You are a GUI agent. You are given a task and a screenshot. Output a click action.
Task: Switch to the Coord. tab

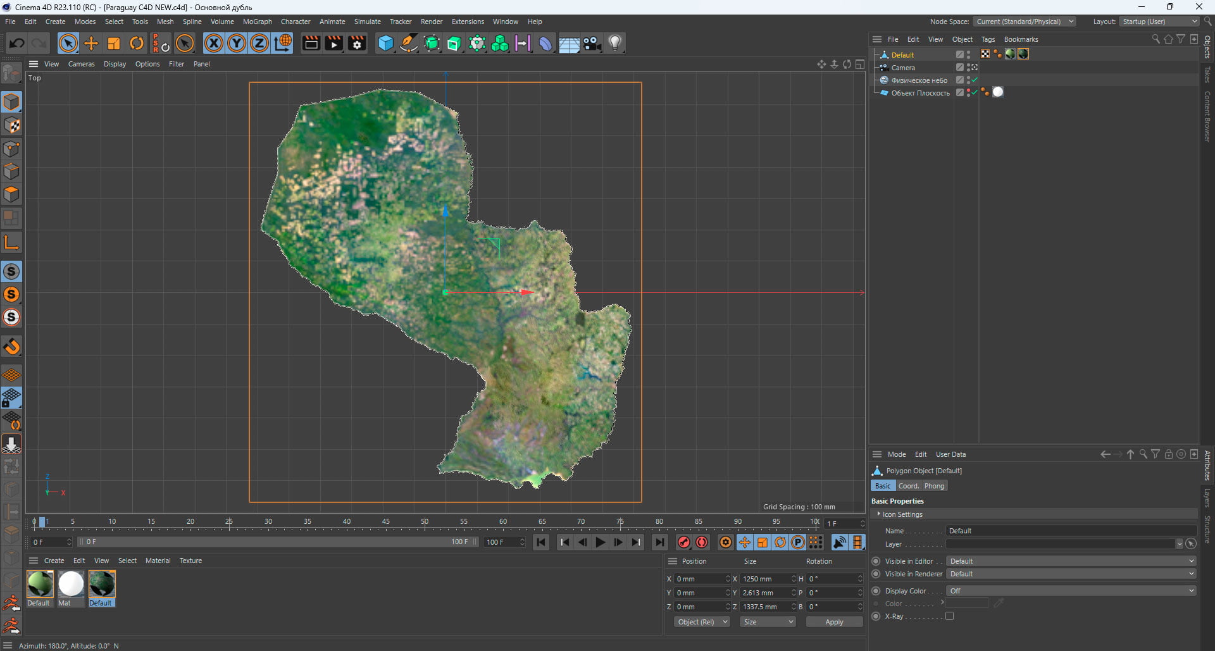[x=908, y=486]
